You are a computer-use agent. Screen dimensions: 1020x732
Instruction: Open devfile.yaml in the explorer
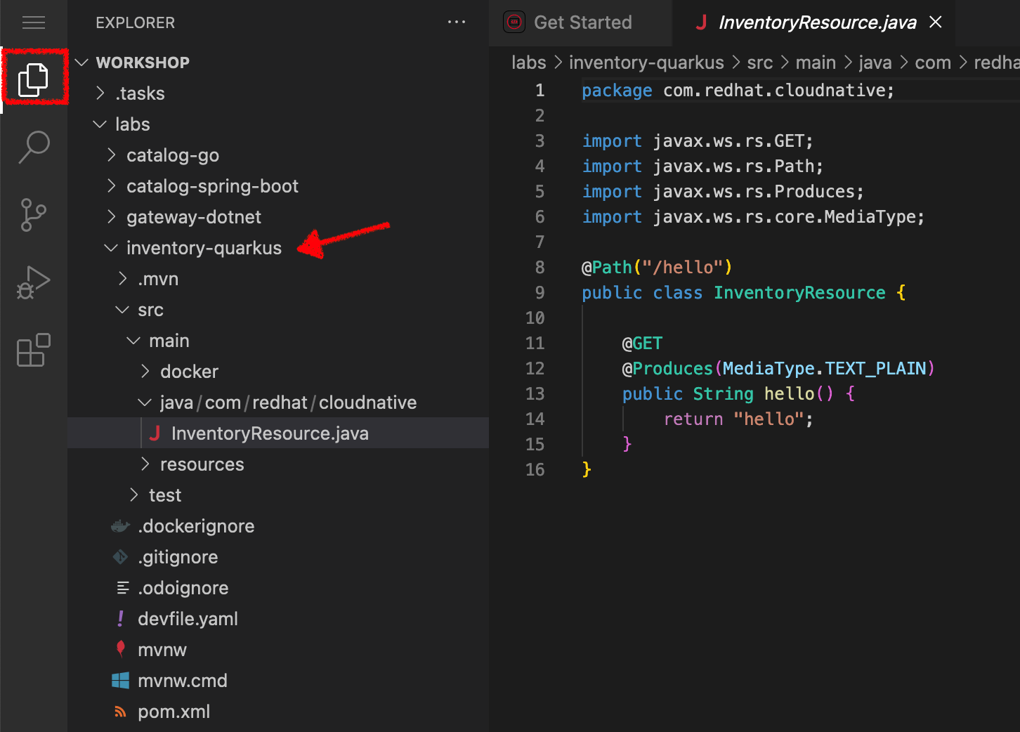[188, 619]
